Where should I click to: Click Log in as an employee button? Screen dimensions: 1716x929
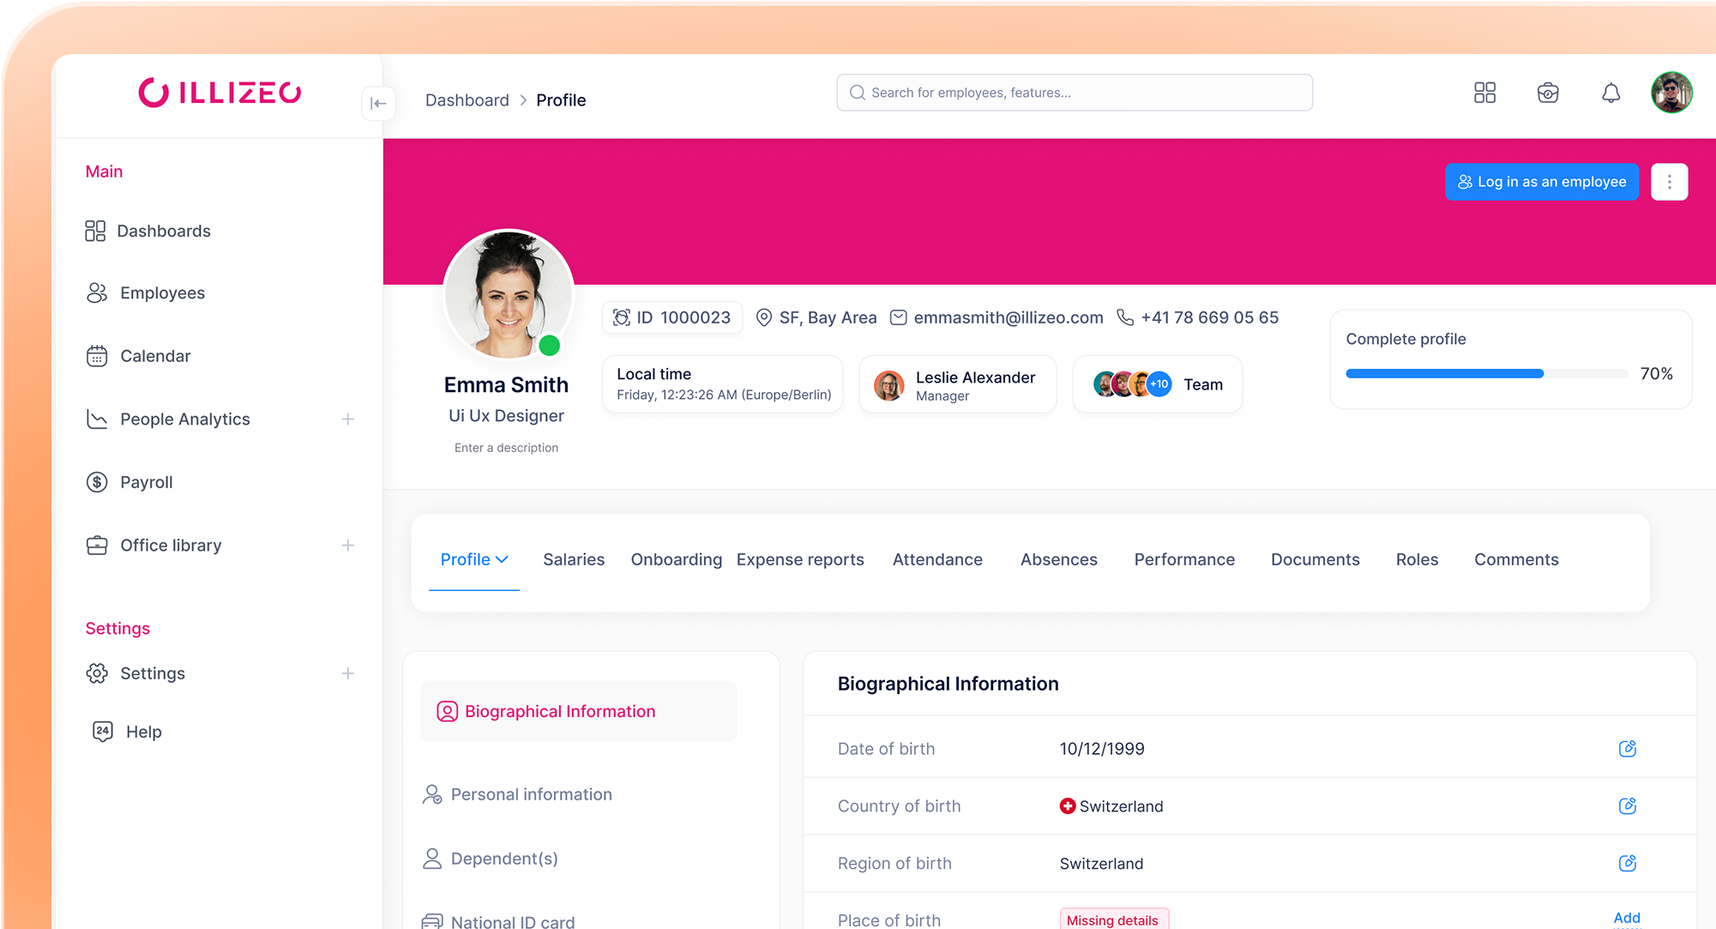point(1541,182)
